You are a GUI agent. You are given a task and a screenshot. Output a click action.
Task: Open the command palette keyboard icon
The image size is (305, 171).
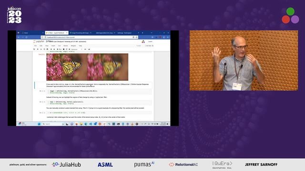(85, 49)
